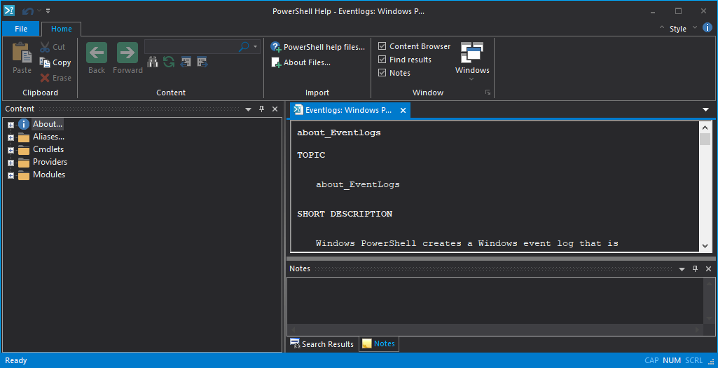The height and width of the screenshot is (368, 718).
Task: Uncheck the Content Browser checkbox
Action: [x=382, y=46]
